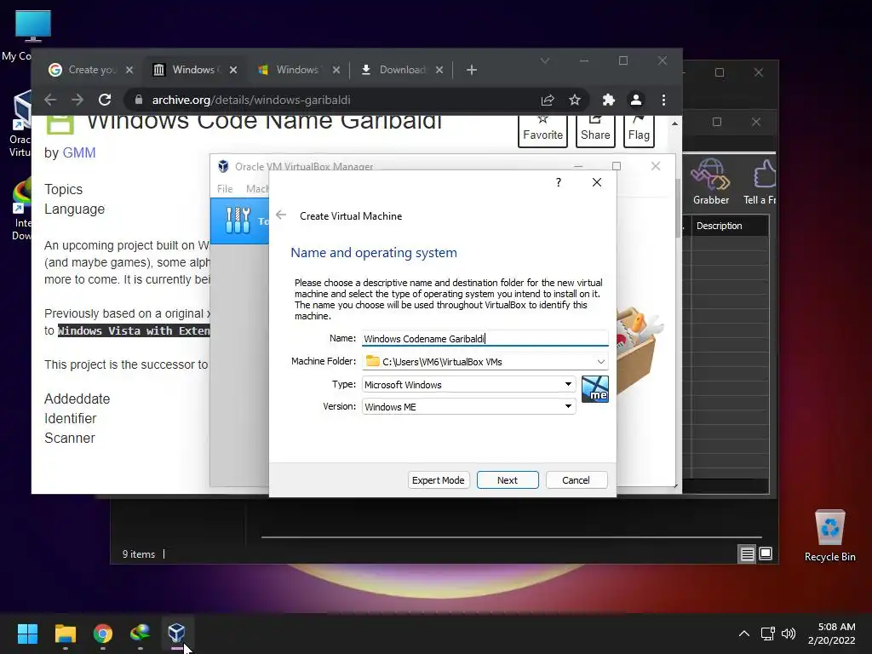Open File Explorer from taskbar
The width and height of the screenshot is (872, 654).
65,634
